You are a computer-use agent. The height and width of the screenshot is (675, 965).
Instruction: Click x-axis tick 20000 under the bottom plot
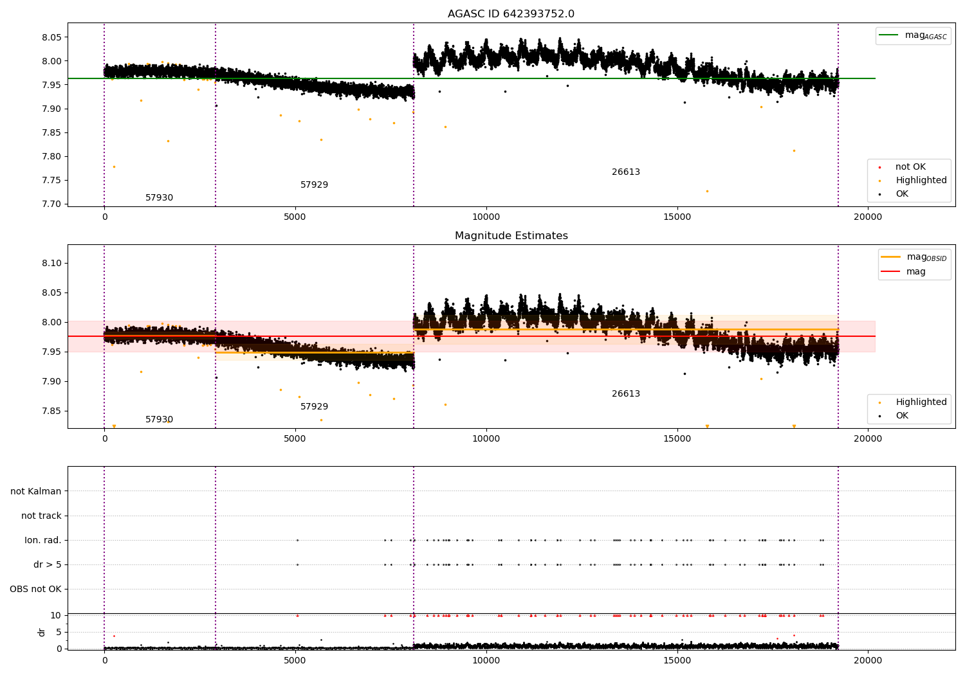pyautogui.click(x=867, y=660)
